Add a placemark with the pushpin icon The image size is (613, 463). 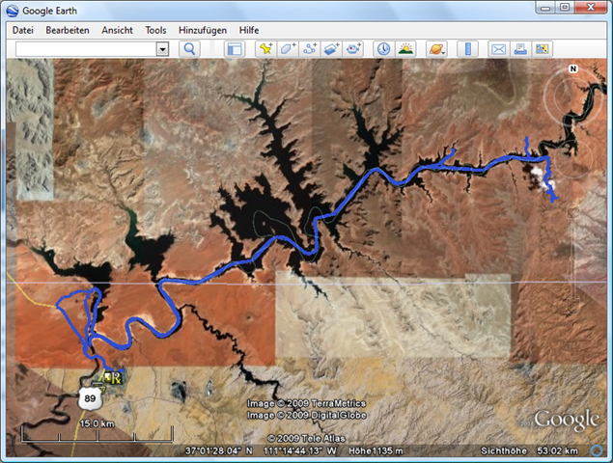[x=265, y=48]
